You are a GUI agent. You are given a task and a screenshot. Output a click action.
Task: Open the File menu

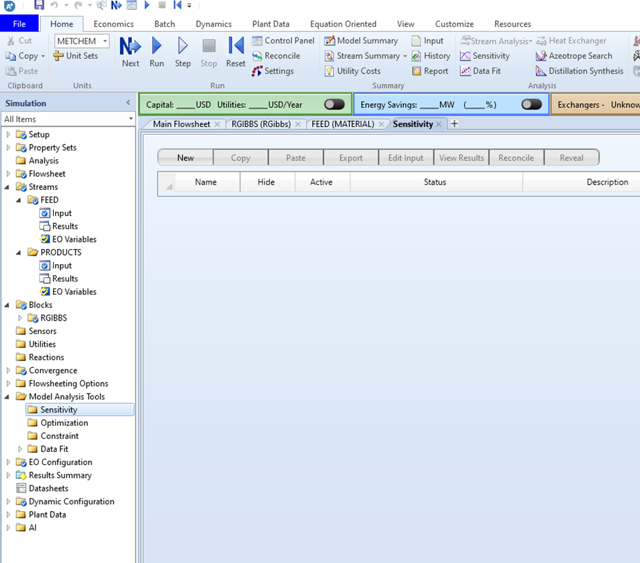click(19, 24)
